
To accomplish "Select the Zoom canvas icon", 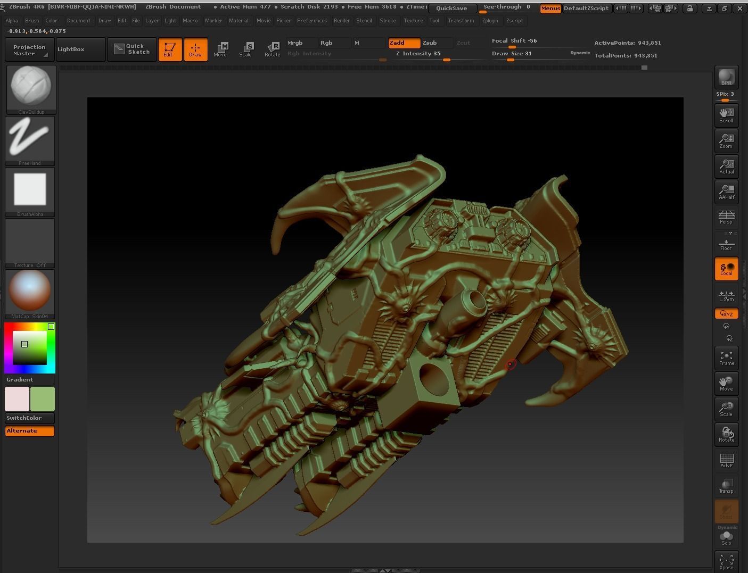I will tap(726, 140).
